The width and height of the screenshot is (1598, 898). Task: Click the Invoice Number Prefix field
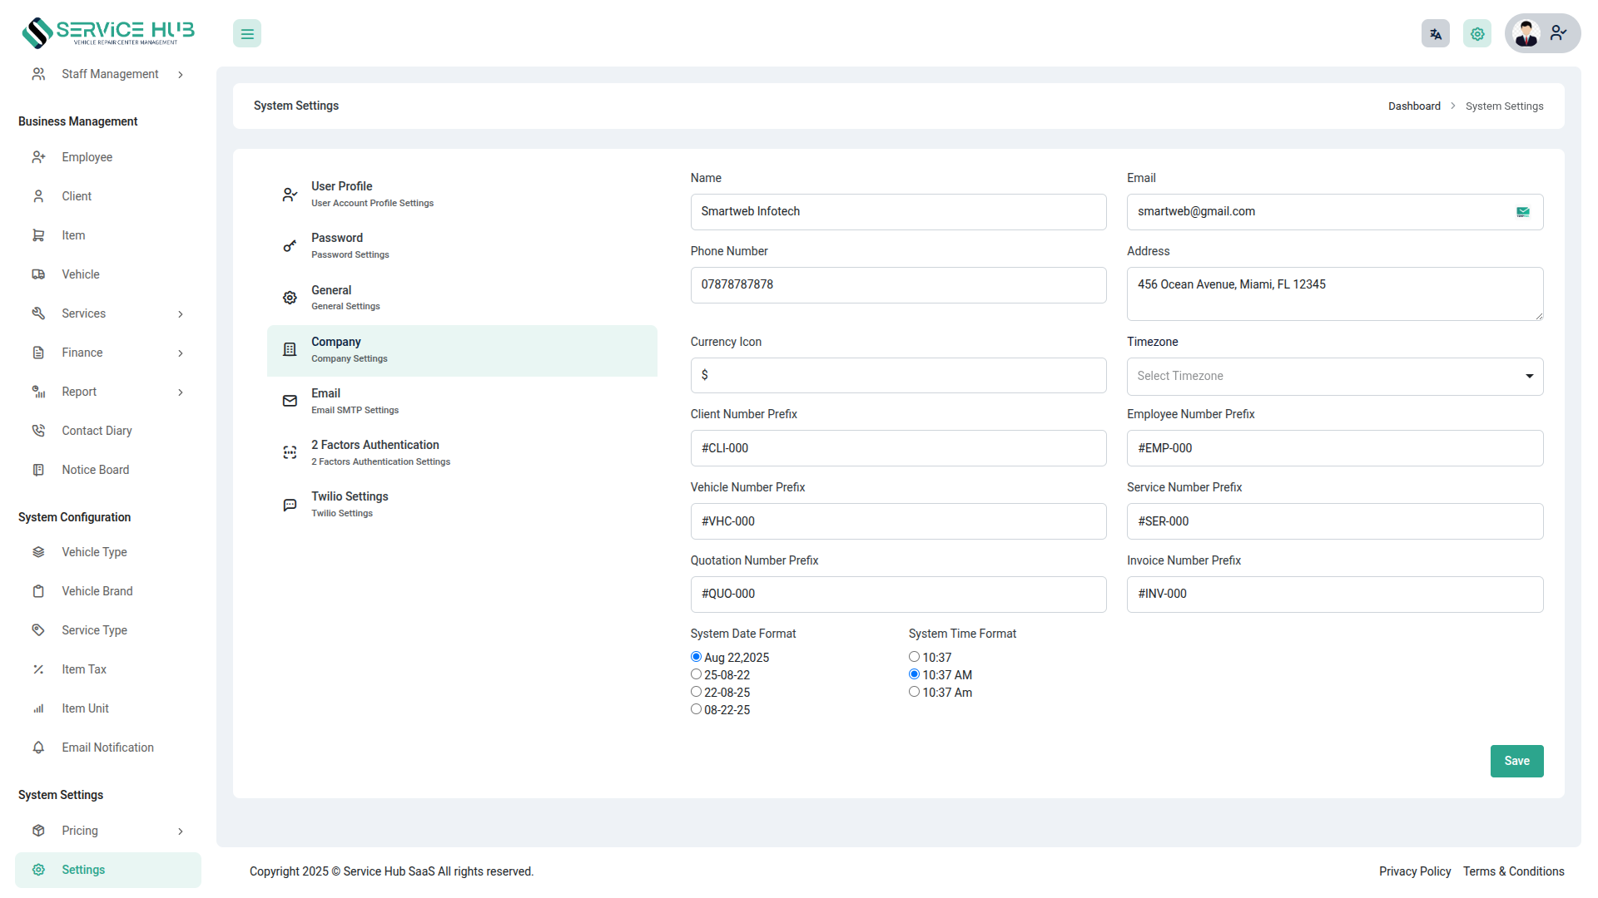[1334, 595]
